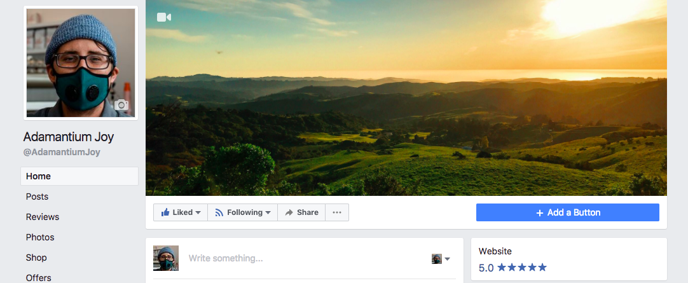Click the Share arrow icon
The height and width of the screenshot is (283, 688).
click(289, 212)
